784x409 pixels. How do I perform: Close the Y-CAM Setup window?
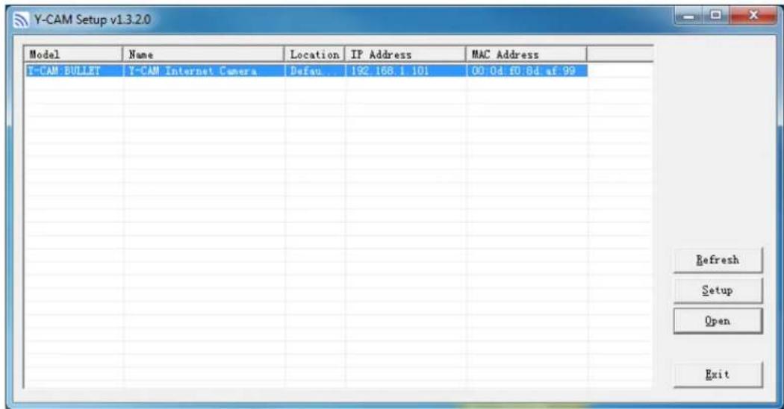[753, 16]
